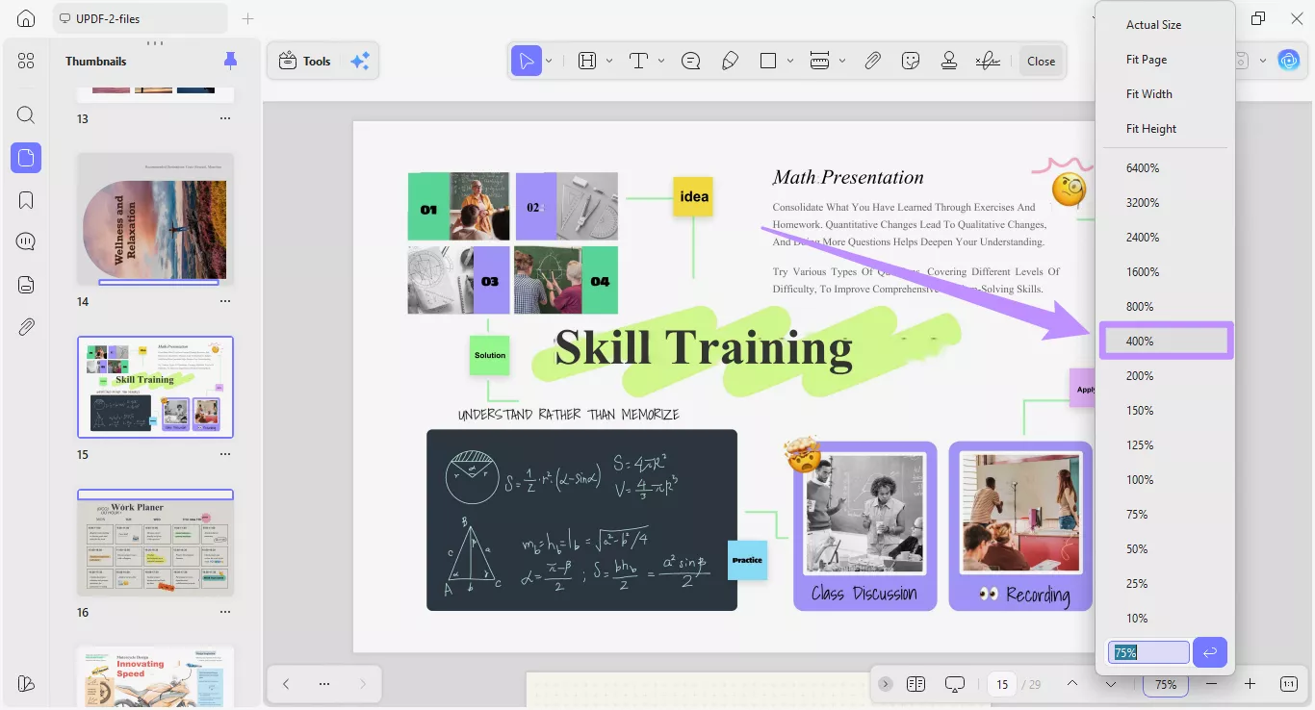Confirm custom zoom with the enter-arrow button
Image resolution: width=1315 pixels, height=710 pixels.
point(1210,652)
